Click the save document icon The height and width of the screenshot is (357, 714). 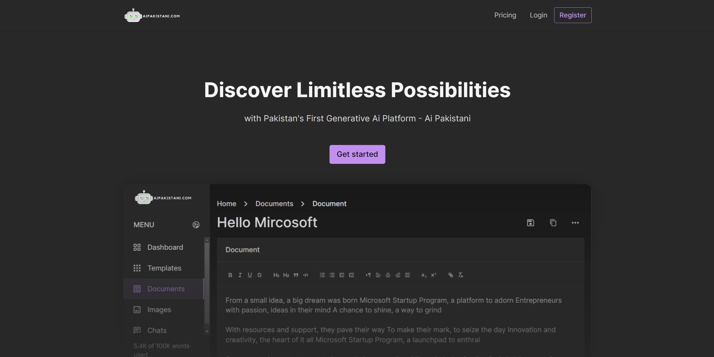530,223
